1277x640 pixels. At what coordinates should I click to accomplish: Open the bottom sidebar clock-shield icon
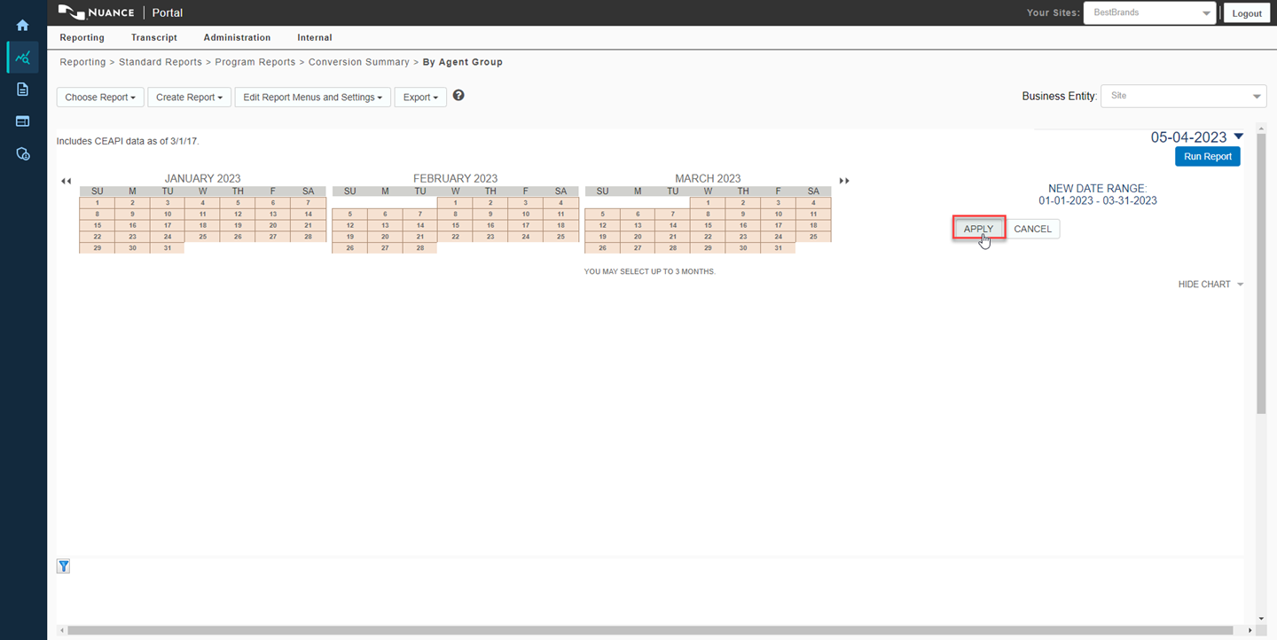pyautogui.click(x=23, y=154)
